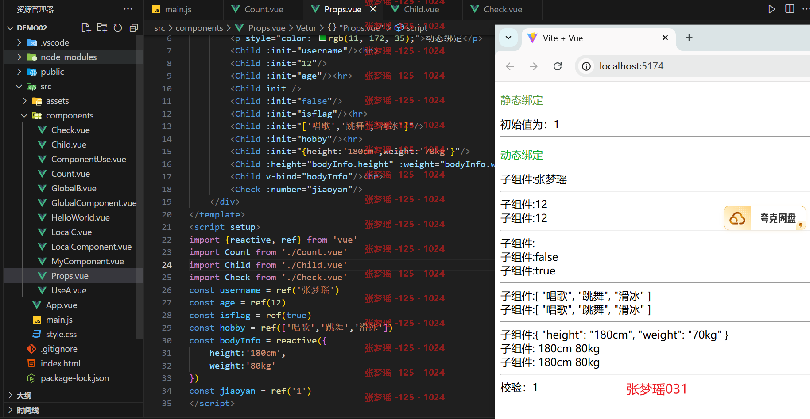
Task: Collapse the src folder
Action: (x=19, y=86)
